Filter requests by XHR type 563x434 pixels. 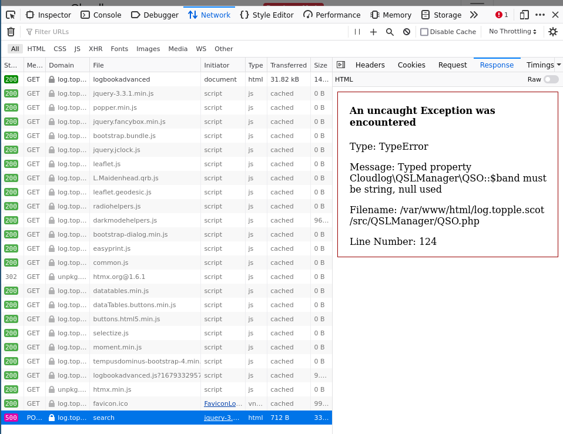(x=95, y=49)
